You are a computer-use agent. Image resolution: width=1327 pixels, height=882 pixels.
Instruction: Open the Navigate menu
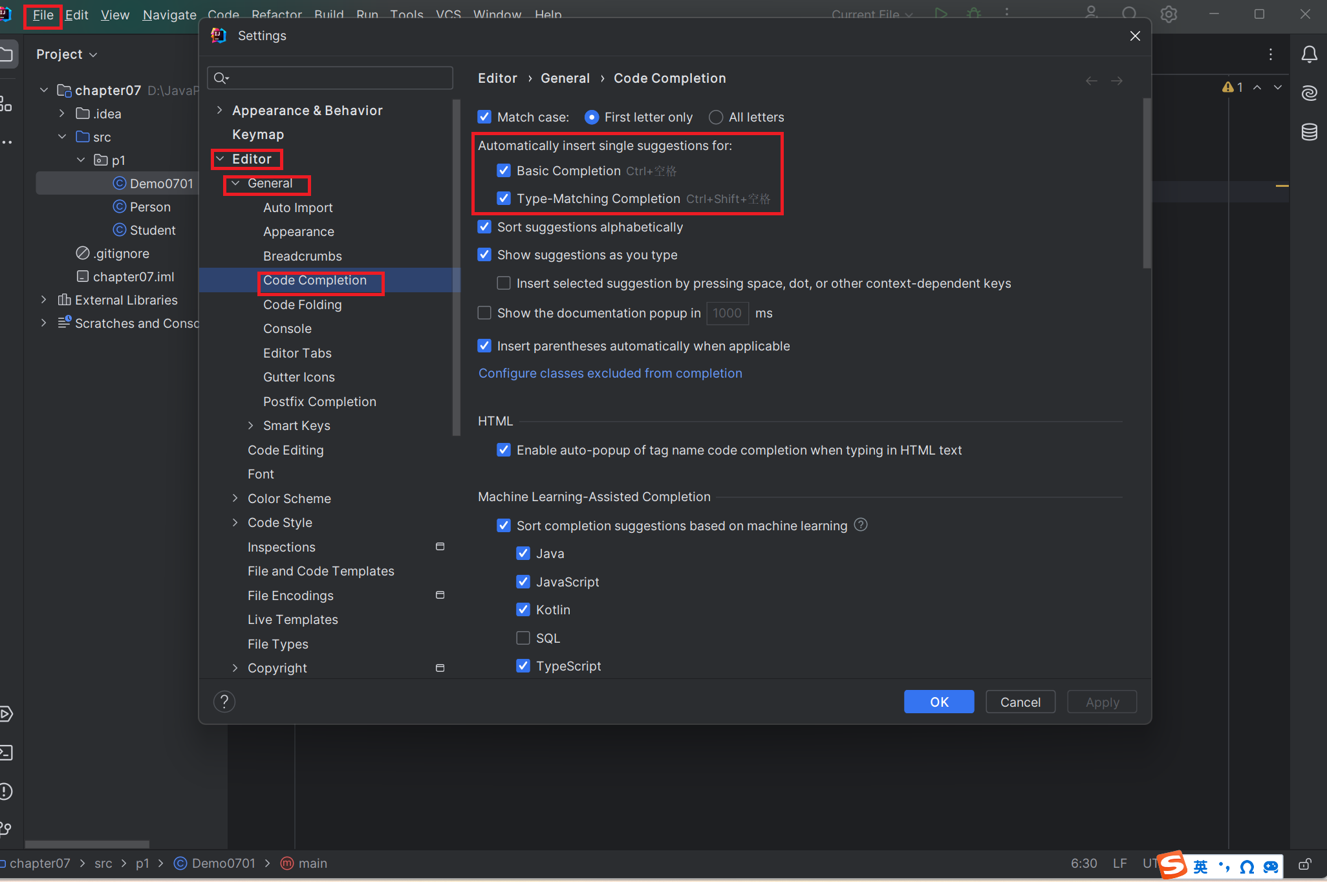[x=169, y=14]
